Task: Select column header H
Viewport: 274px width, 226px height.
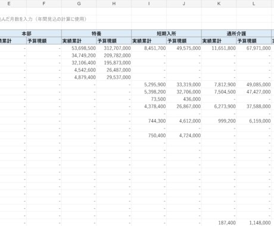Action: tap(114, 4)
